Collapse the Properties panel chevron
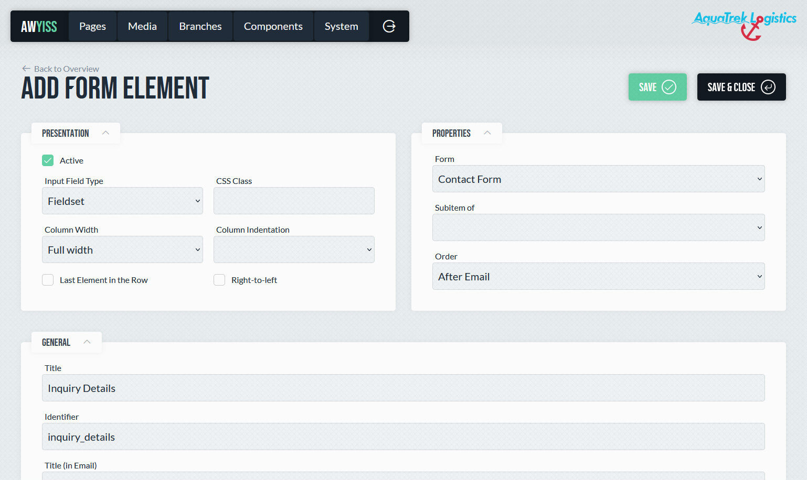 (x=487, y=133)
